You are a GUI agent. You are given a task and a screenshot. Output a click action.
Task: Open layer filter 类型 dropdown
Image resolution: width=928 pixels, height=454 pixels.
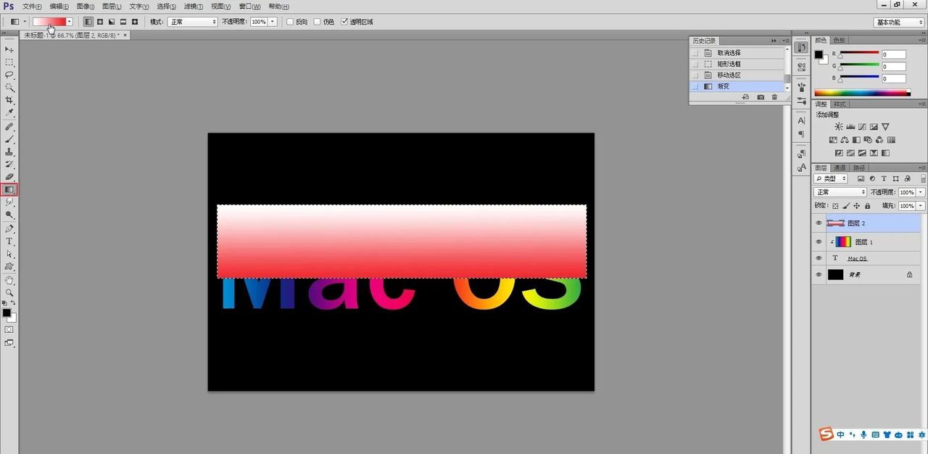point(831,178)
